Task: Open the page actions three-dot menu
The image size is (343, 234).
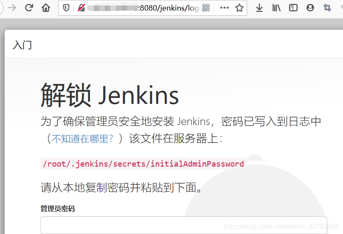Action: tap(225, 8)
